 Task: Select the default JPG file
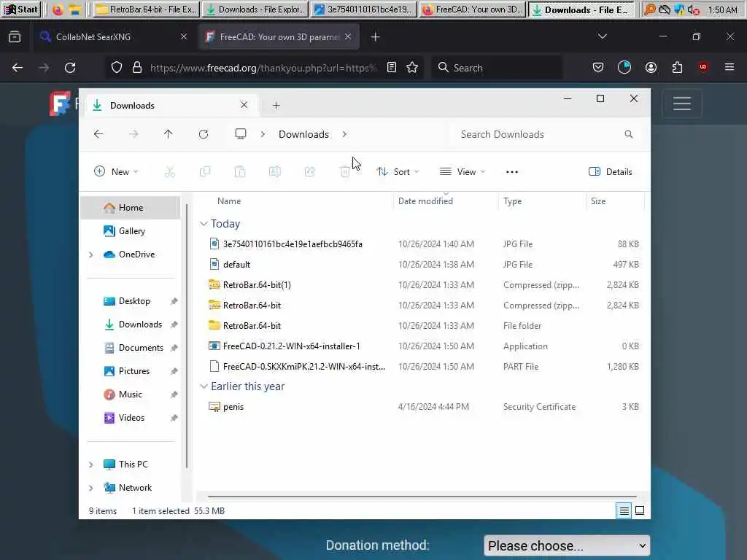click(422, 264)
